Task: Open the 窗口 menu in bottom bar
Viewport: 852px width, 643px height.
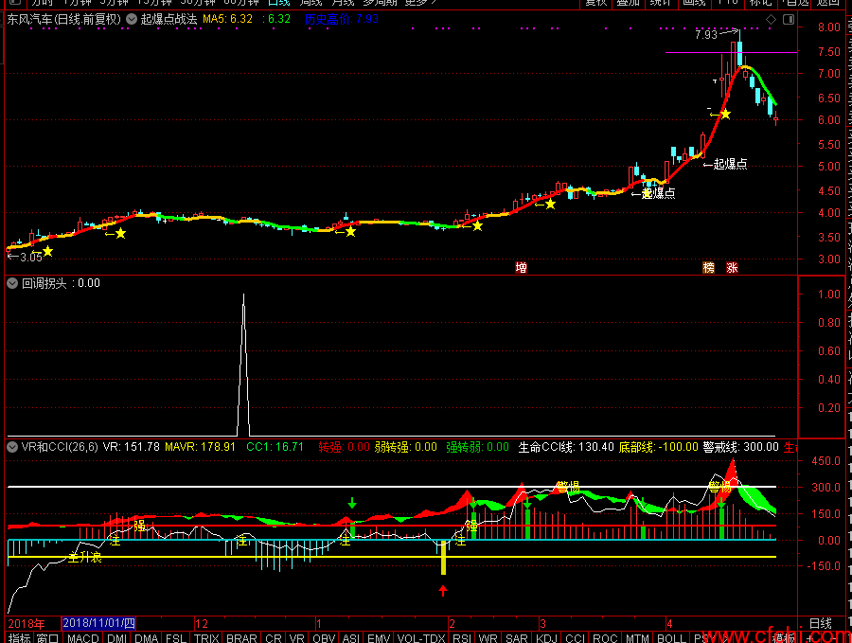Action: 48,637
